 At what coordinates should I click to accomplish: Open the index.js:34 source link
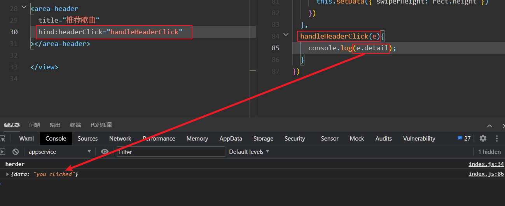tap(486, 164)
